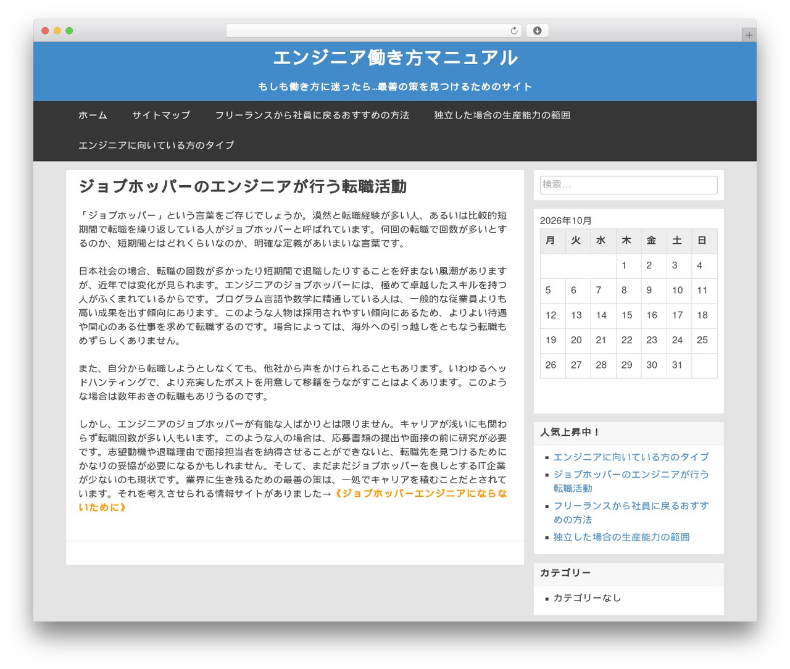Open the ホーム menu item
This screenshot has height=669, width=790.
click(x=93, y=115)
